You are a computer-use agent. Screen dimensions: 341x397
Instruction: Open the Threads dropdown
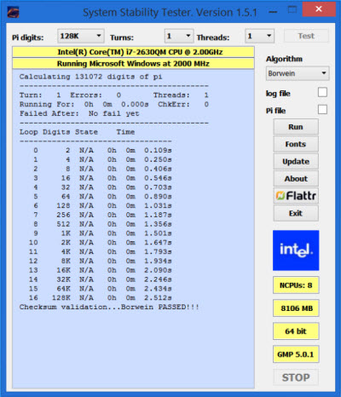coord(260,36)
